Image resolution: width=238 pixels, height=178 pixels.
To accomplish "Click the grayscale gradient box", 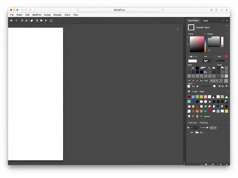I will coord(214,42).
